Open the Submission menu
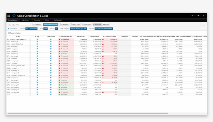This screenshot has height=122, width=213. [x=26, y=20]
